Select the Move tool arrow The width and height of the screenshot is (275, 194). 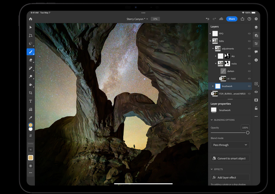point(31,27)
